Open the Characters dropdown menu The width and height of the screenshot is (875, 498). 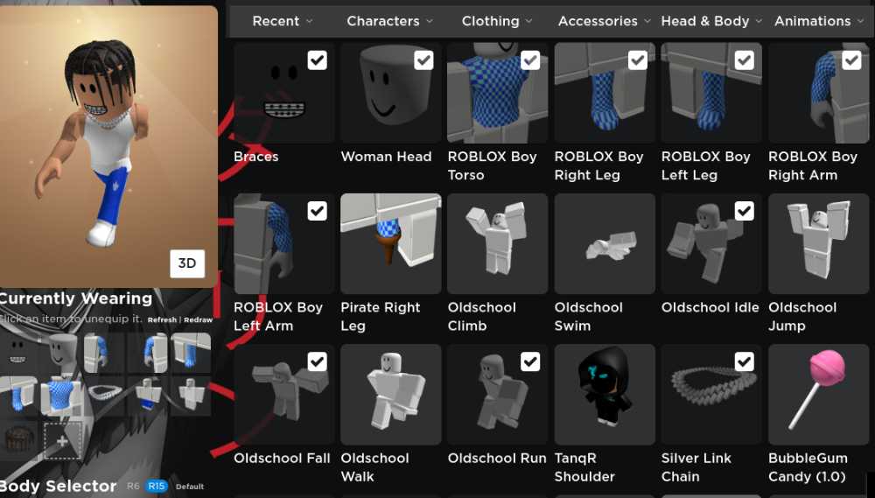coord(389,21)
